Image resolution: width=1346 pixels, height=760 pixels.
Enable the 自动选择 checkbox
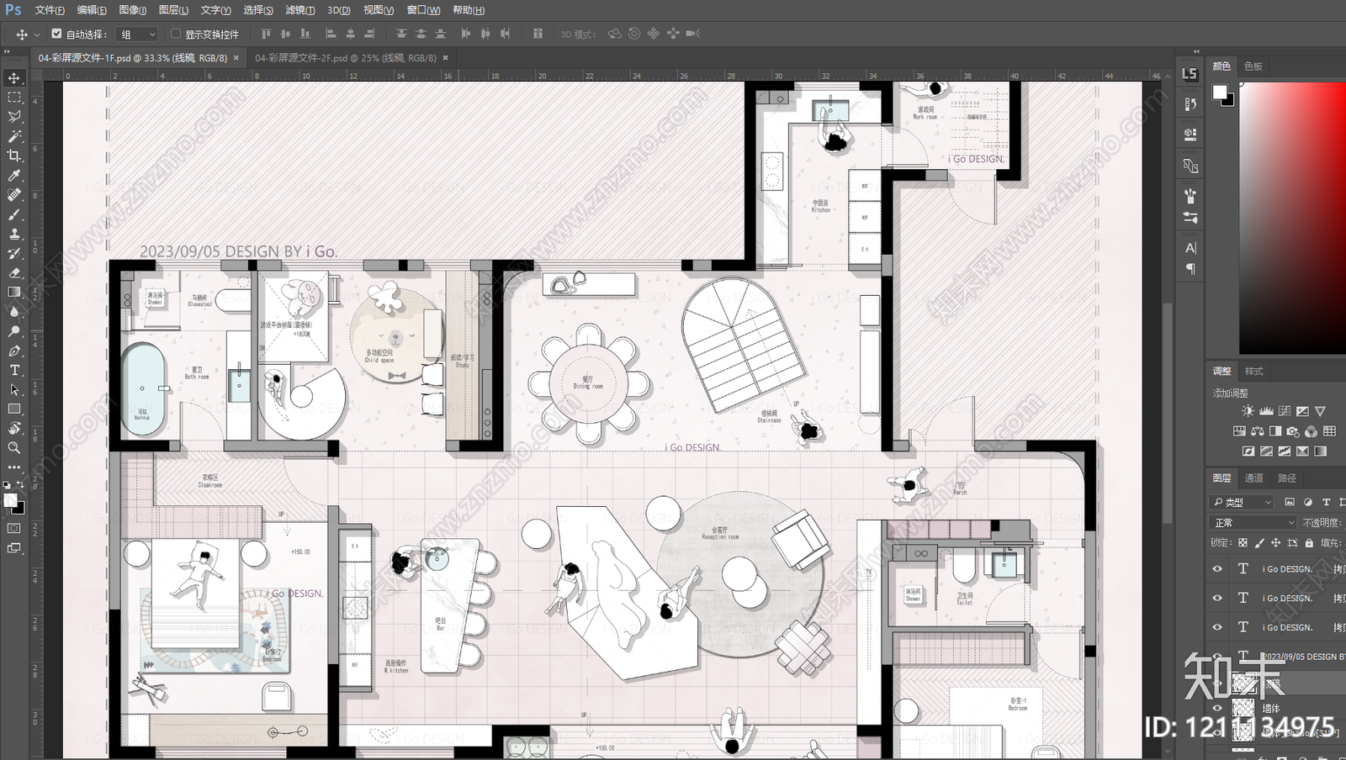pos(56,34)
